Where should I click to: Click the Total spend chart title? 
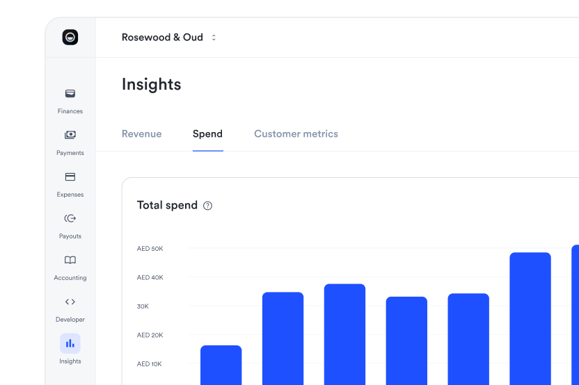coord(167,206)
